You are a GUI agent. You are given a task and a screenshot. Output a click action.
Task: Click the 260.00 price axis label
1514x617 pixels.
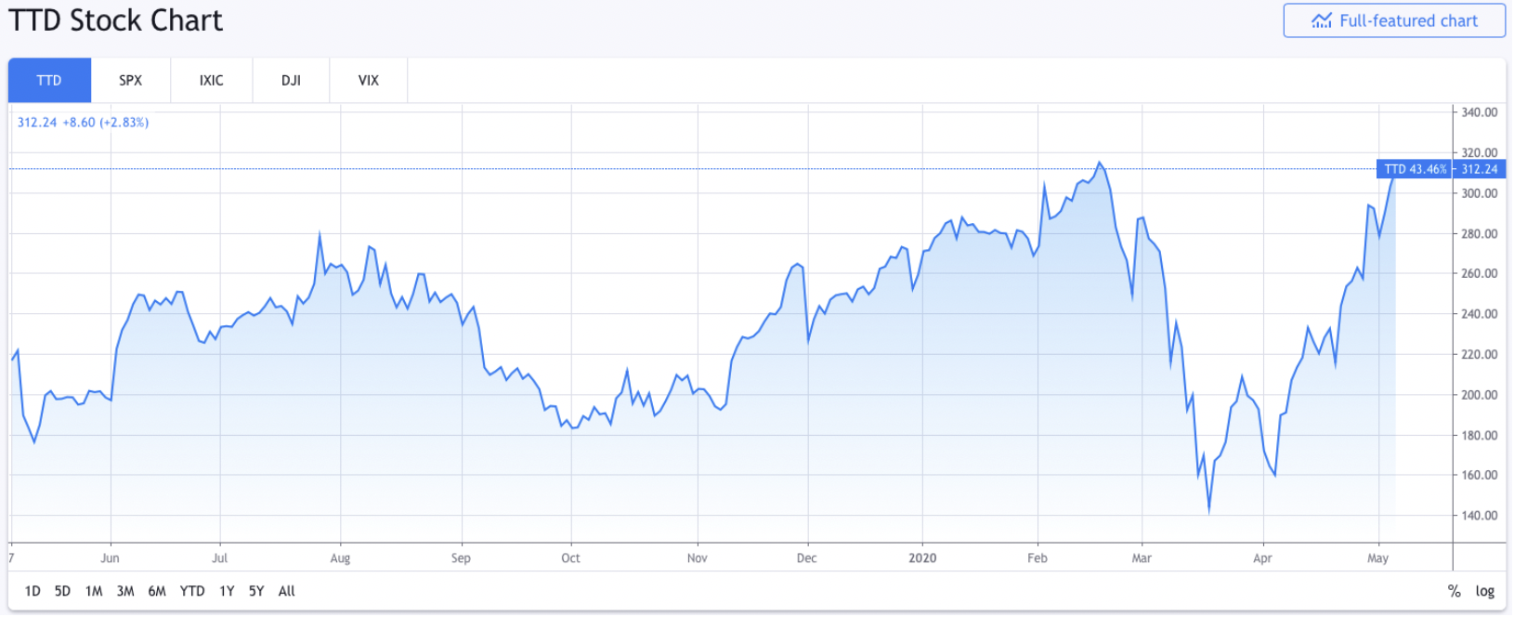click(x=1480, y=273)
